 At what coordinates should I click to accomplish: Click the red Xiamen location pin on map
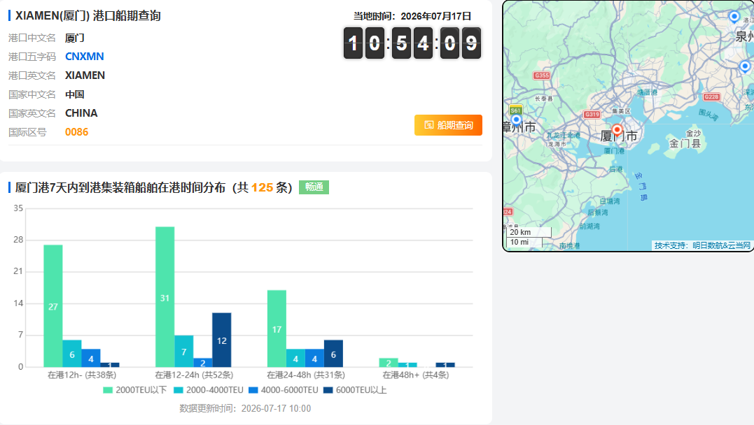pos(617,131)
